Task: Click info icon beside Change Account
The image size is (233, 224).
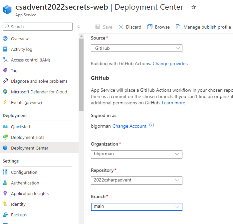Action: click(151, 125)
